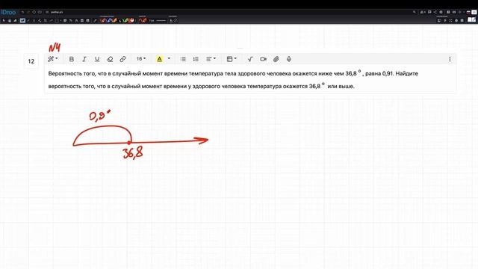
Task: Open the IDroo settings gear icon
Action: [441, 12]
